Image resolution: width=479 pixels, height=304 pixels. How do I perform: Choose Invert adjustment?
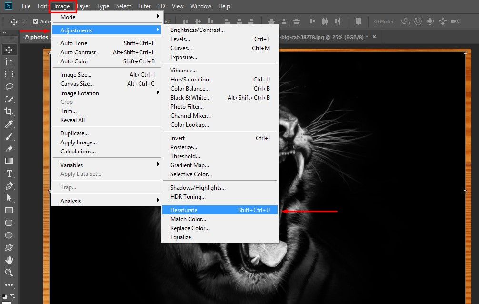pyautogui.click(x=220, y=138)
